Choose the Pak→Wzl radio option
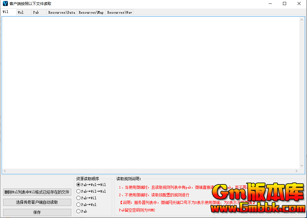307x218 pixels. coord(79,204)
